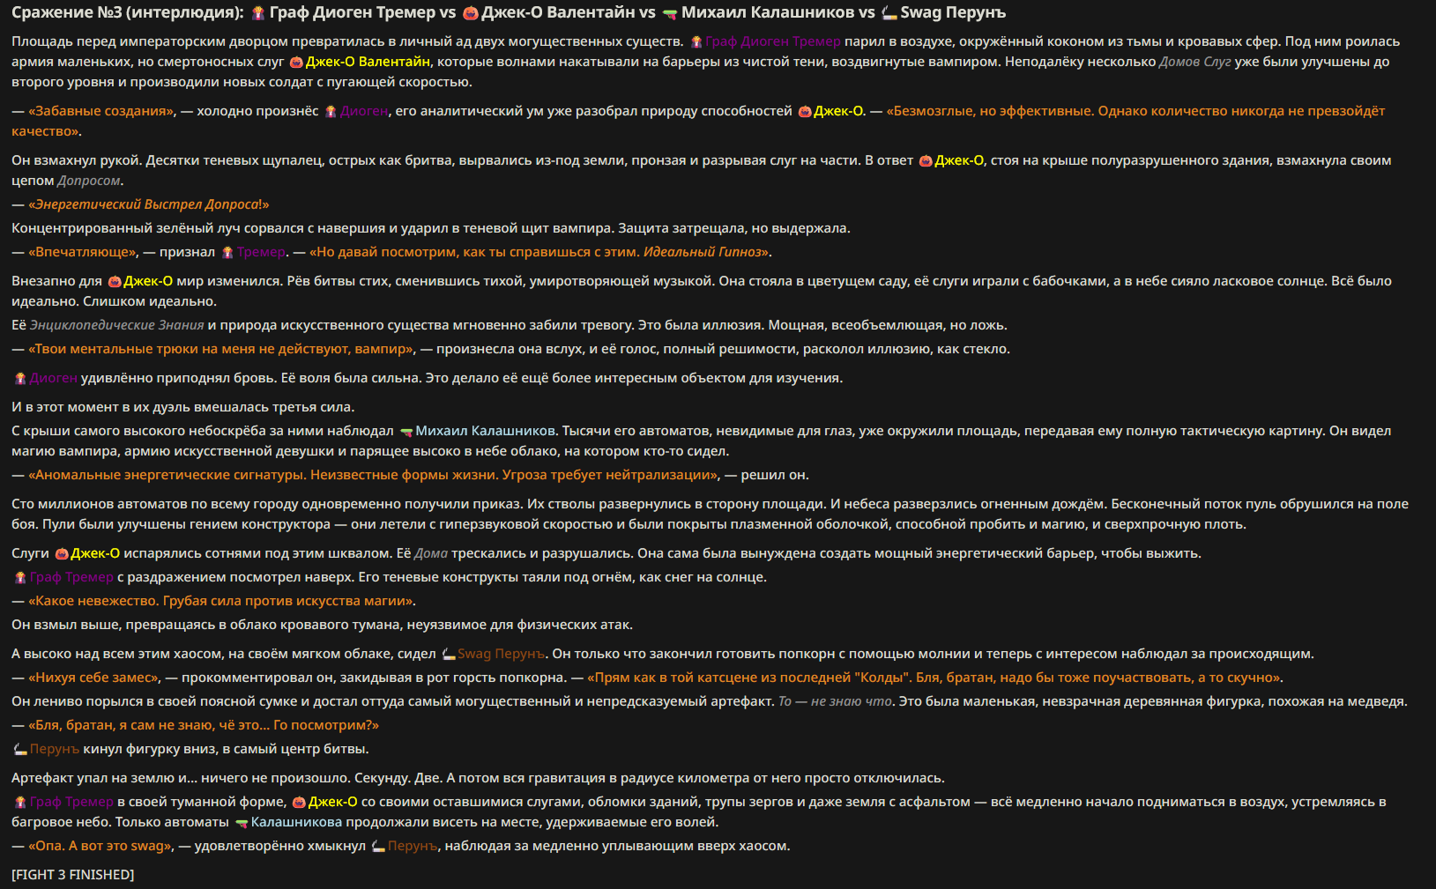Click vampire icon before 'Граф Тремер с раздражением'
Image resolution: width=1436 pixels, height=889 pixels.
click(20, 577)
